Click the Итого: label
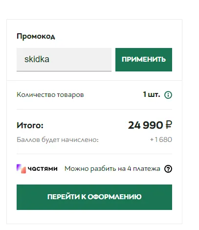199x230 pixels. click(30, 125)
